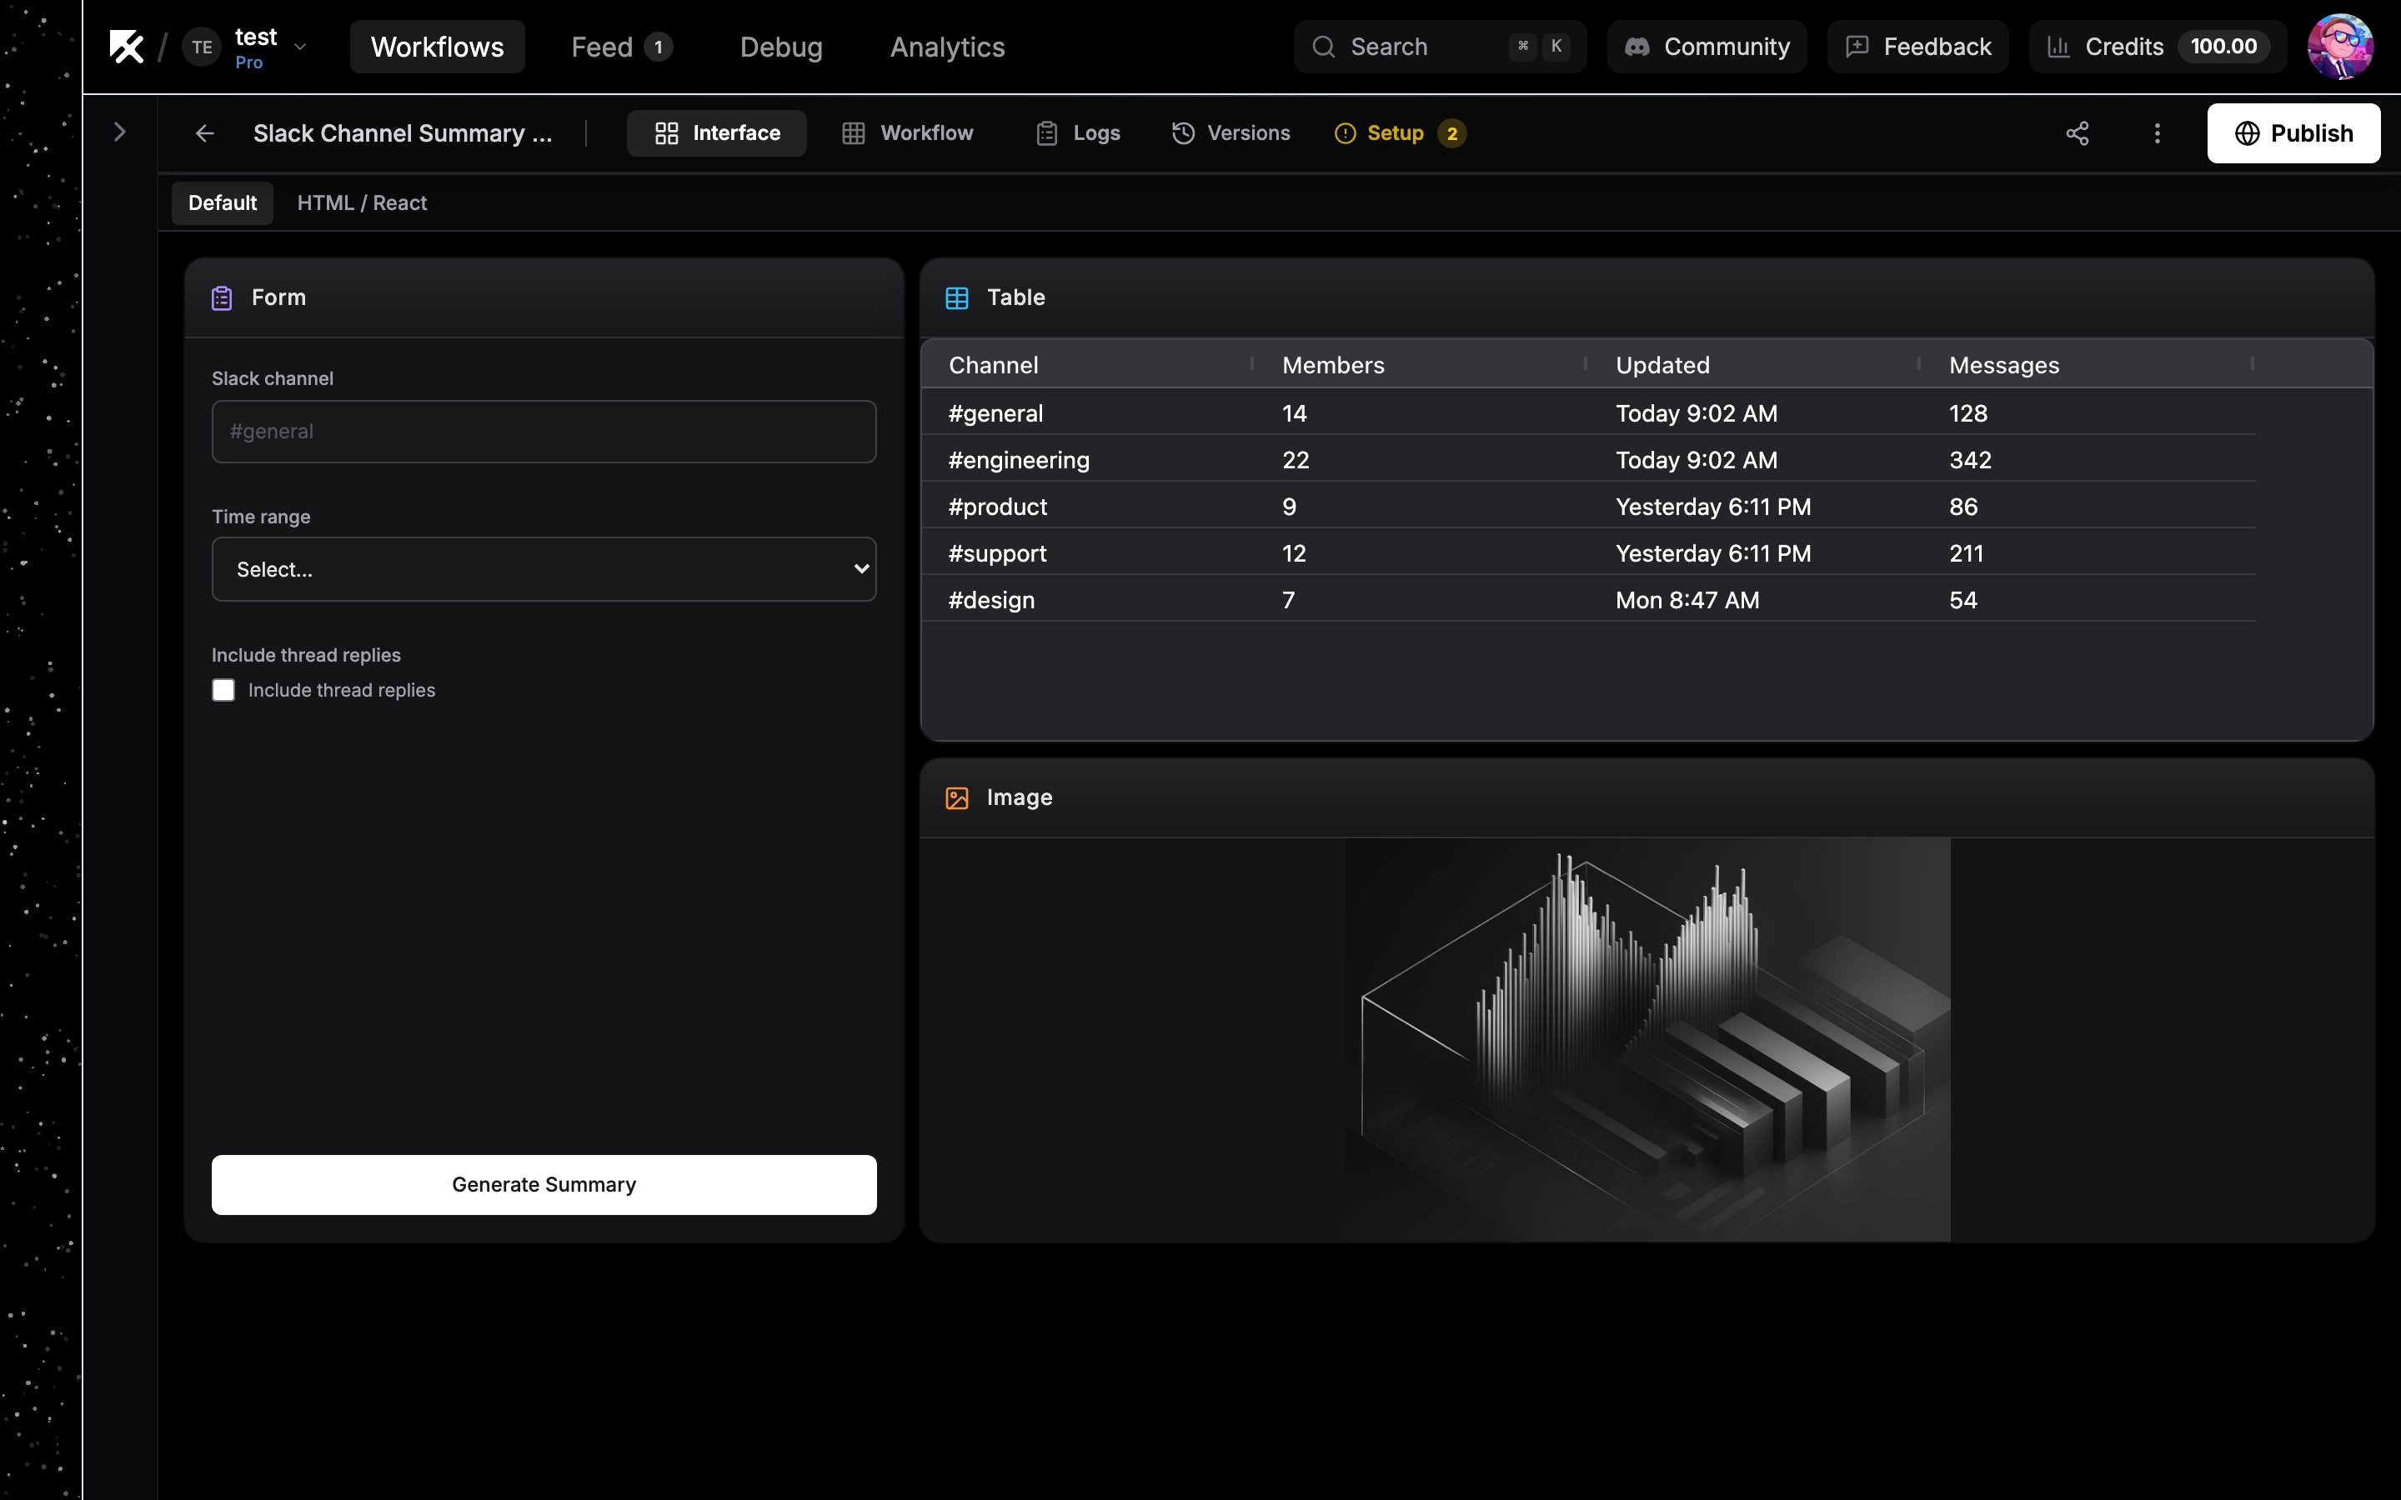Screen dimensions: 2401x1500
Task: Click the Publish button
Action: point(2293,133)
